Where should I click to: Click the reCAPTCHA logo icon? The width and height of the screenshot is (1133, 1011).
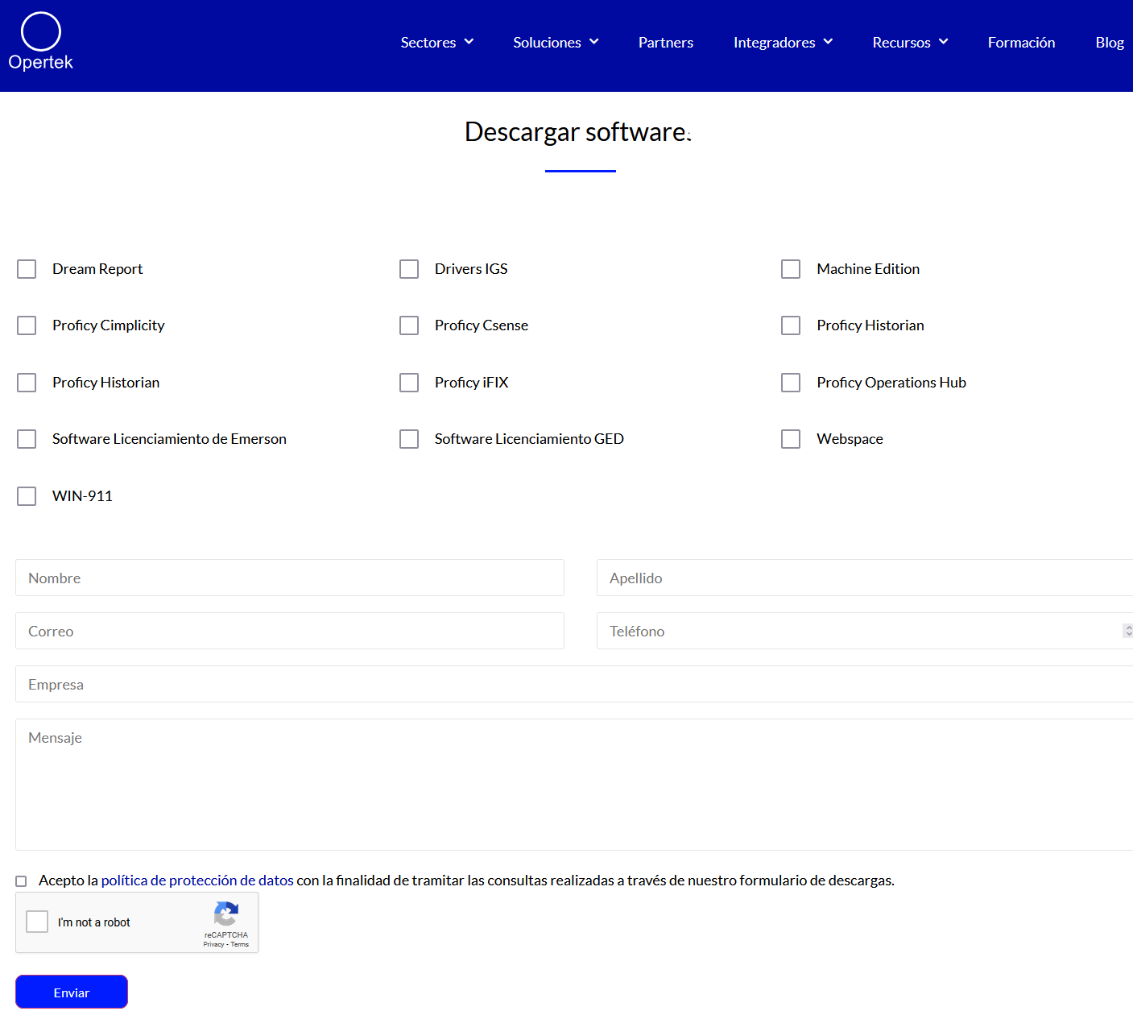click(226, 914)
